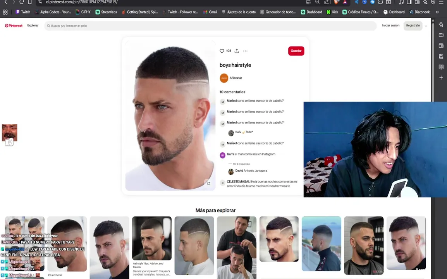Open the Twitch bookmark
Viewport: 447px width, 279px height.
[23, 12]
